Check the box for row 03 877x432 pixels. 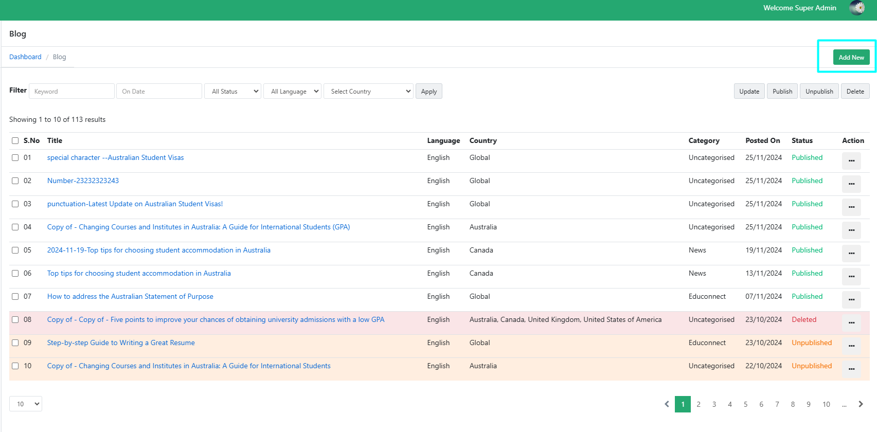tap(15, 204)
